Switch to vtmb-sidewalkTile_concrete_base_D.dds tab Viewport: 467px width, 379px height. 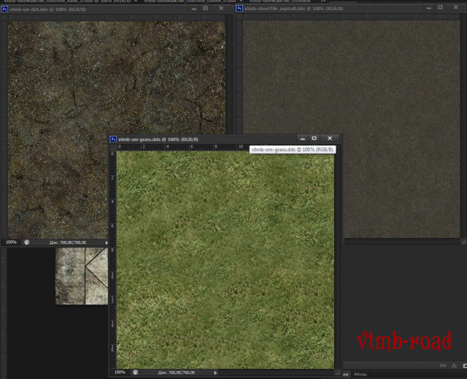point(67,1)
